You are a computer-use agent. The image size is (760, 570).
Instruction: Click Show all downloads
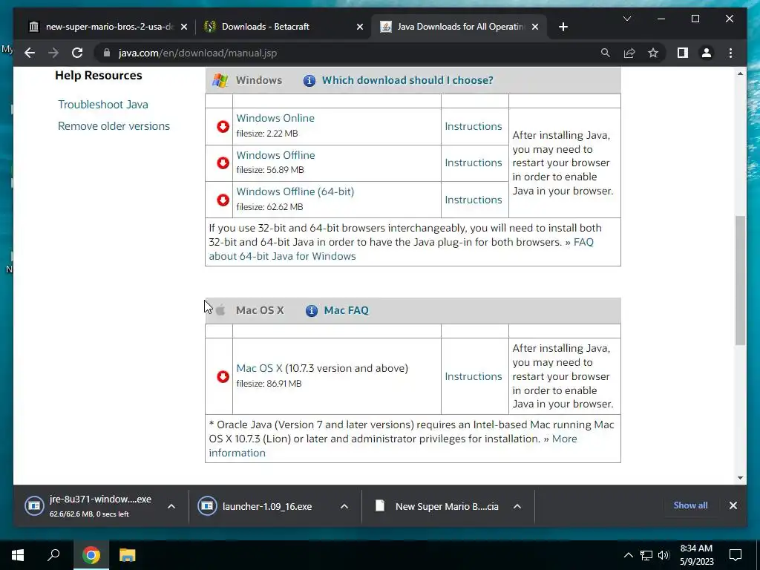click(690, 505)
